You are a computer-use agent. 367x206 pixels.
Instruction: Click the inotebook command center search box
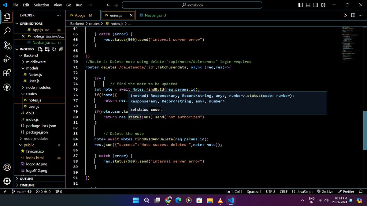click(192, 5)
